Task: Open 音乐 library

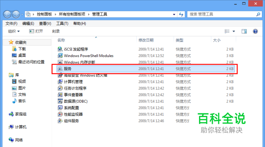Action: [x=22, y=101]
